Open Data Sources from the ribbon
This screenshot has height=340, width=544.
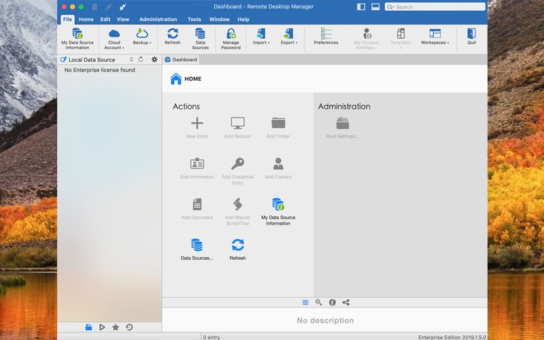click(200, 39)
